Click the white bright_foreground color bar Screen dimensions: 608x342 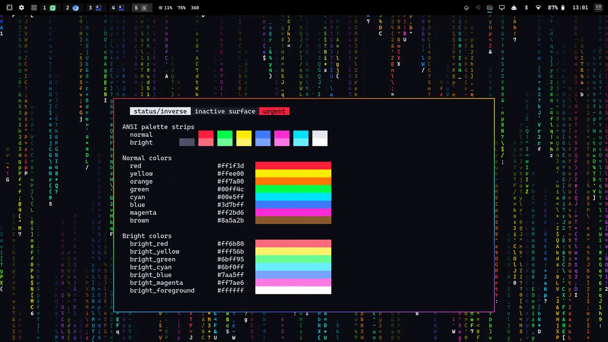point(293,290)
